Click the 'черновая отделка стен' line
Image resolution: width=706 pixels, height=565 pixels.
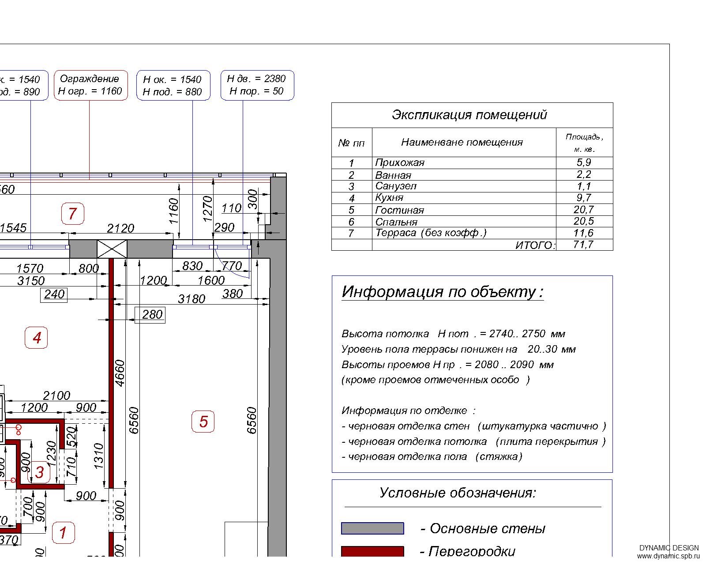pyautogui.click(x=474, y=426)
